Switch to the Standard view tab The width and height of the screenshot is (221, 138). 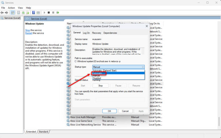pos(43,132)
